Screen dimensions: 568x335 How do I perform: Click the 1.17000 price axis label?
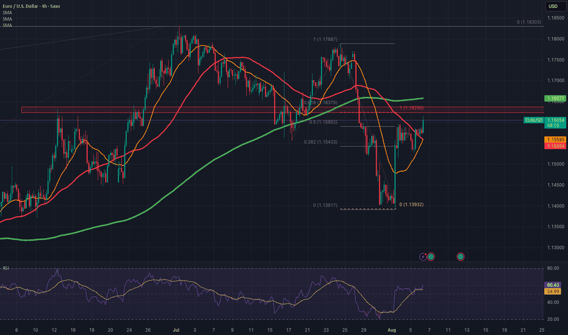(556, 81)
